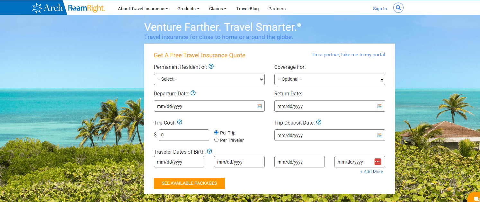
Task: Open the Permanent Resident Select dropdown
Action: 209,79
